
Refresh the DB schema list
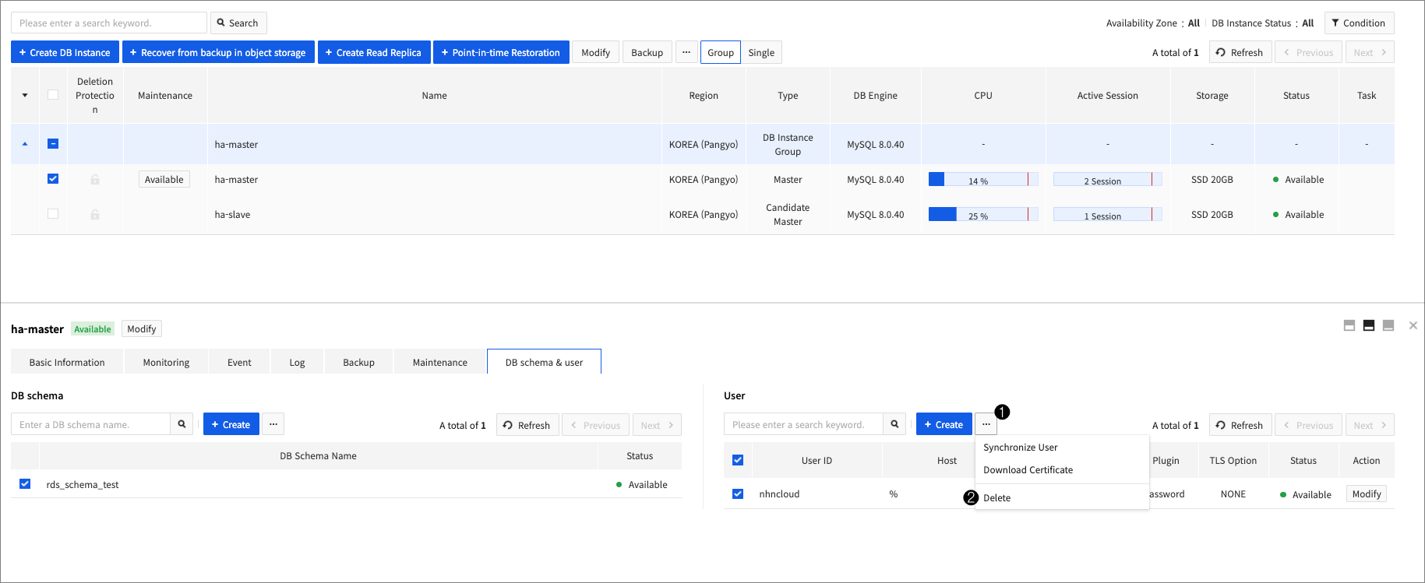(527, 425)
